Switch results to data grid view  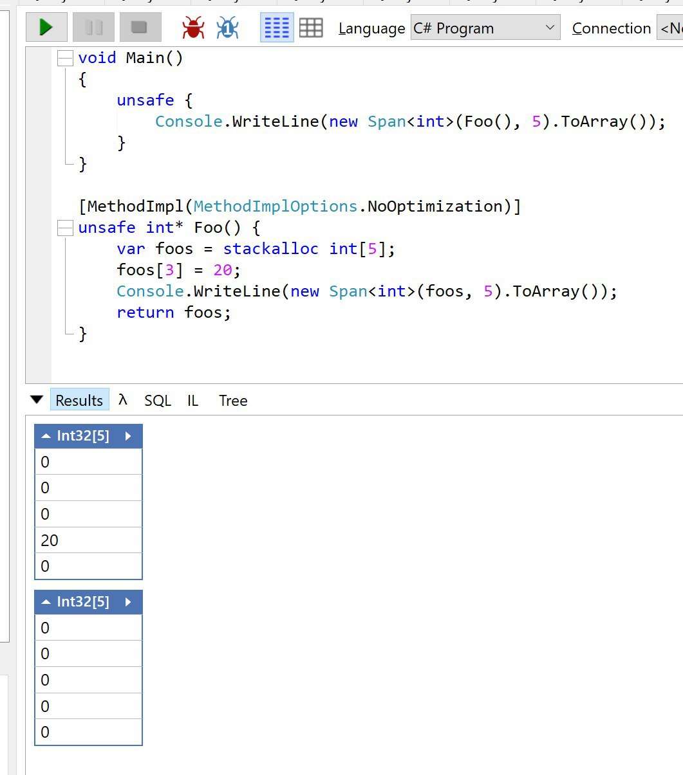(x=311, y=28)
